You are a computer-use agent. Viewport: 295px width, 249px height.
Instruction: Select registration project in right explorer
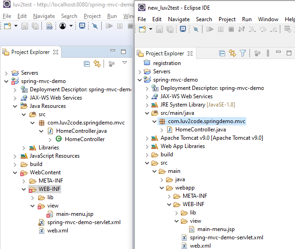tap(167, 63)
